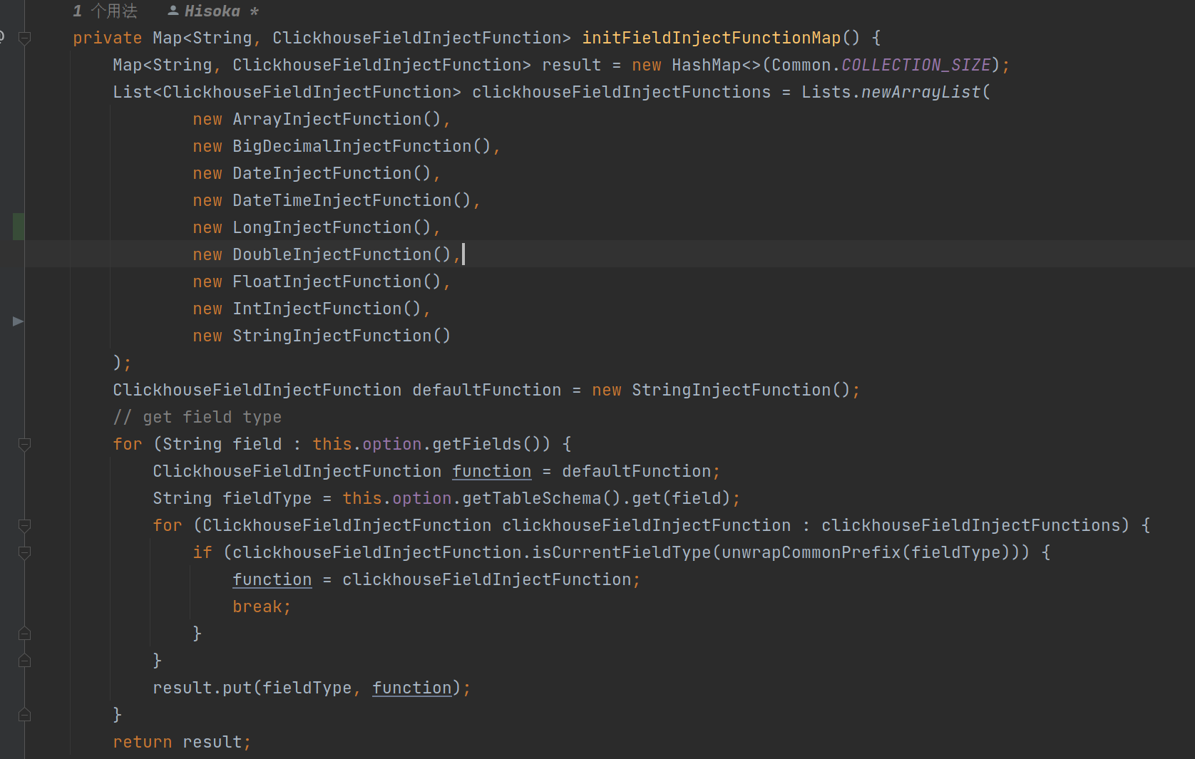
Task: Collapse the inner for loop over clickhouseFieldInjectFunctions
Action: coord(24,526)
